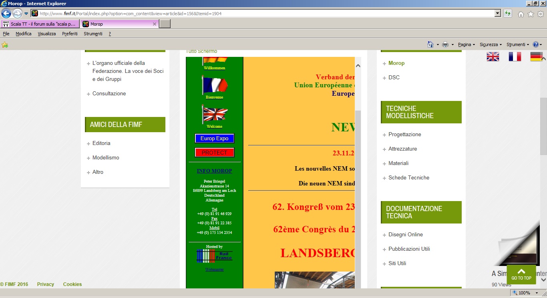This screenshot has width=547, height=298.
Task: Click the red PROTECT button
Action: coord(214,153)
